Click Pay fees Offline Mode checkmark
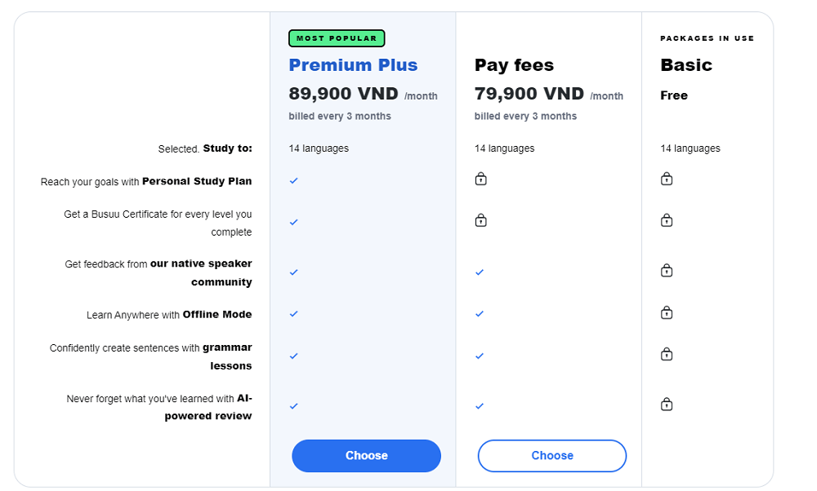The height and width of the screenshot is (491, 817). click(480, 314)
